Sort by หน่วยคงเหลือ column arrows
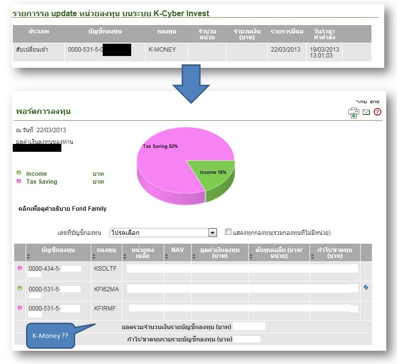The width and height of the screenshot is (397, 364). (x=125, y=256)
